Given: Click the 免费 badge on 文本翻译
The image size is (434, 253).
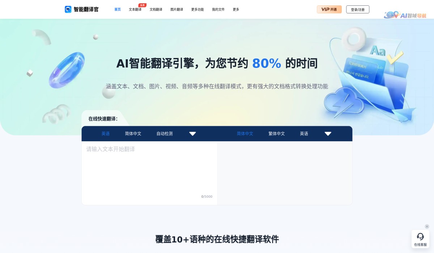Looking at the screenshot, I should (x=142, y=5).
